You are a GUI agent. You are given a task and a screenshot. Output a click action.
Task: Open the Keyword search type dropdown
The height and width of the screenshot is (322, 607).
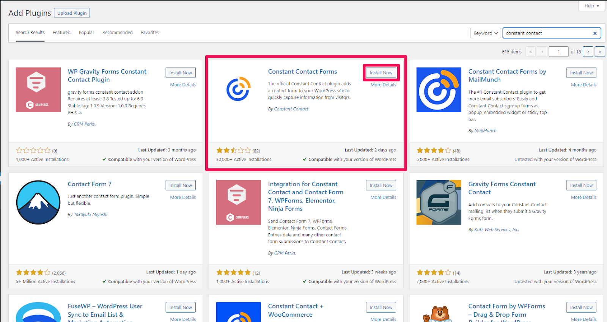pyautogui.click(x=485, y=33)
